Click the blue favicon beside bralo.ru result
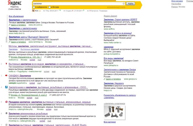This screenshot has width=193, height=126. pyautogui.click(x=6, y=87)
